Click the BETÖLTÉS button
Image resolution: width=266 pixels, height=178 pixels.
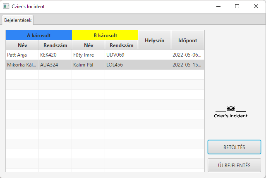234,147
